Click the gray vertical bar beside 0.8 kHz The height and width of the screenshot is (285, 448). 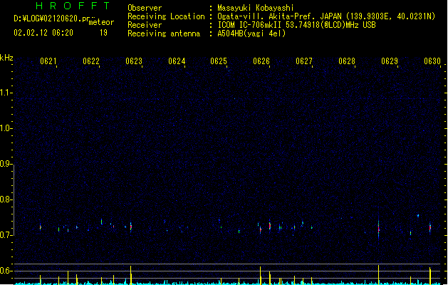pos(14,199)
